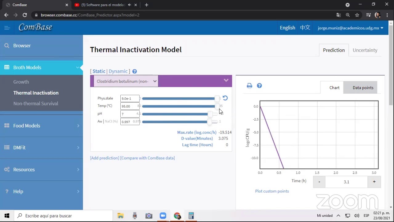394x222 pixels.
Task: Click the DMFit table icon
Action: [7, 147]
